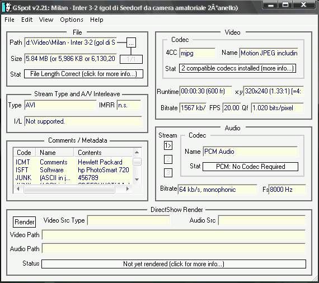
Task: Click the Runtime field 00:00:30
Action: point(206,91)
